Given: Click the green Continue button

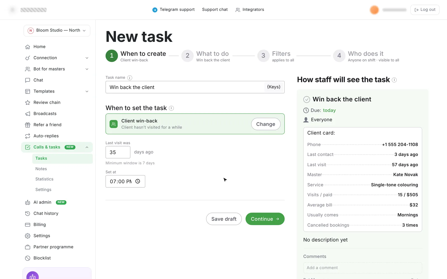Looking at the screenshot, I should tap(265, 219).
